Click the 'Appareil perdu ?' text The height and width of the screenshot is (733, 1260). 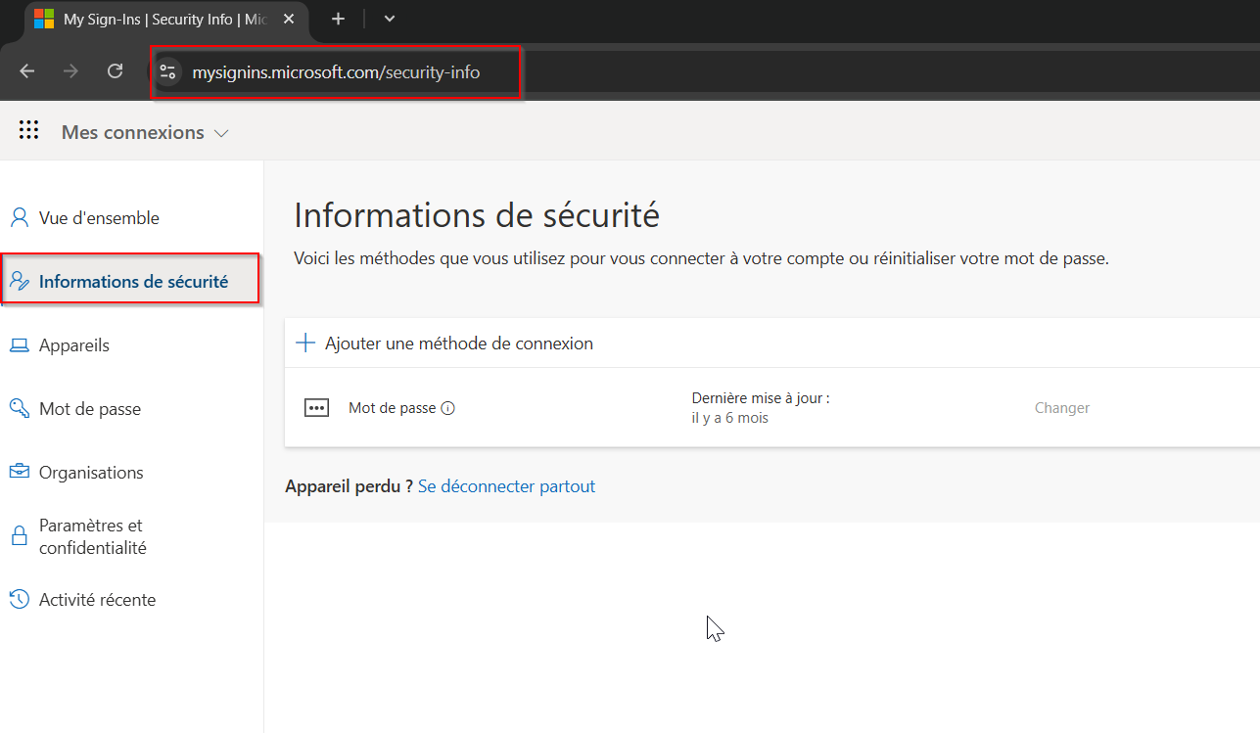click(x=349, y=486)
